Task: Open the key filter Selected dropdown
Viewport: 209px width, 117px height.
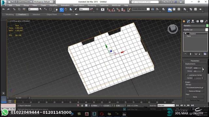Action: click(166, 105)
